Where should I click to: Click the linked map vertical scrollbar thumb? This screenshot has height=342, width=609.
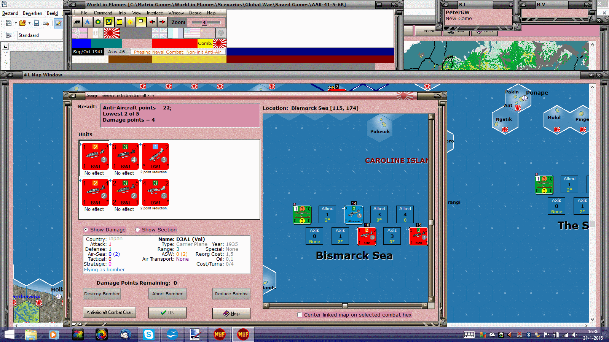pos(431,222)
